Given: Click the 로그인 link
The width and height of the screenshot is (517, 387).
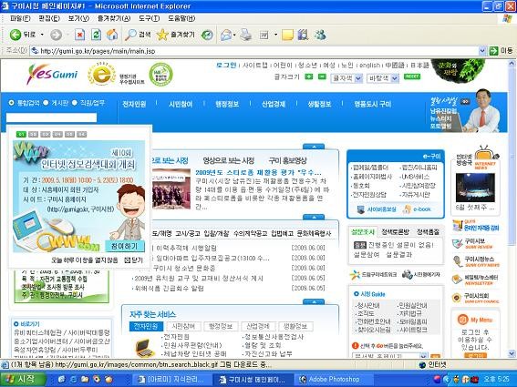Looking at the screenshot, I should coord(226,66).
